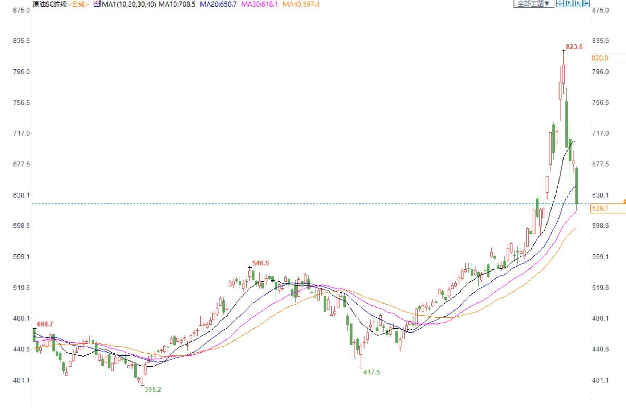Image resolution: width=626 pixels, height=408 pixels.
Task: Click the 417.5 trough price label
Action: [371, 372]
